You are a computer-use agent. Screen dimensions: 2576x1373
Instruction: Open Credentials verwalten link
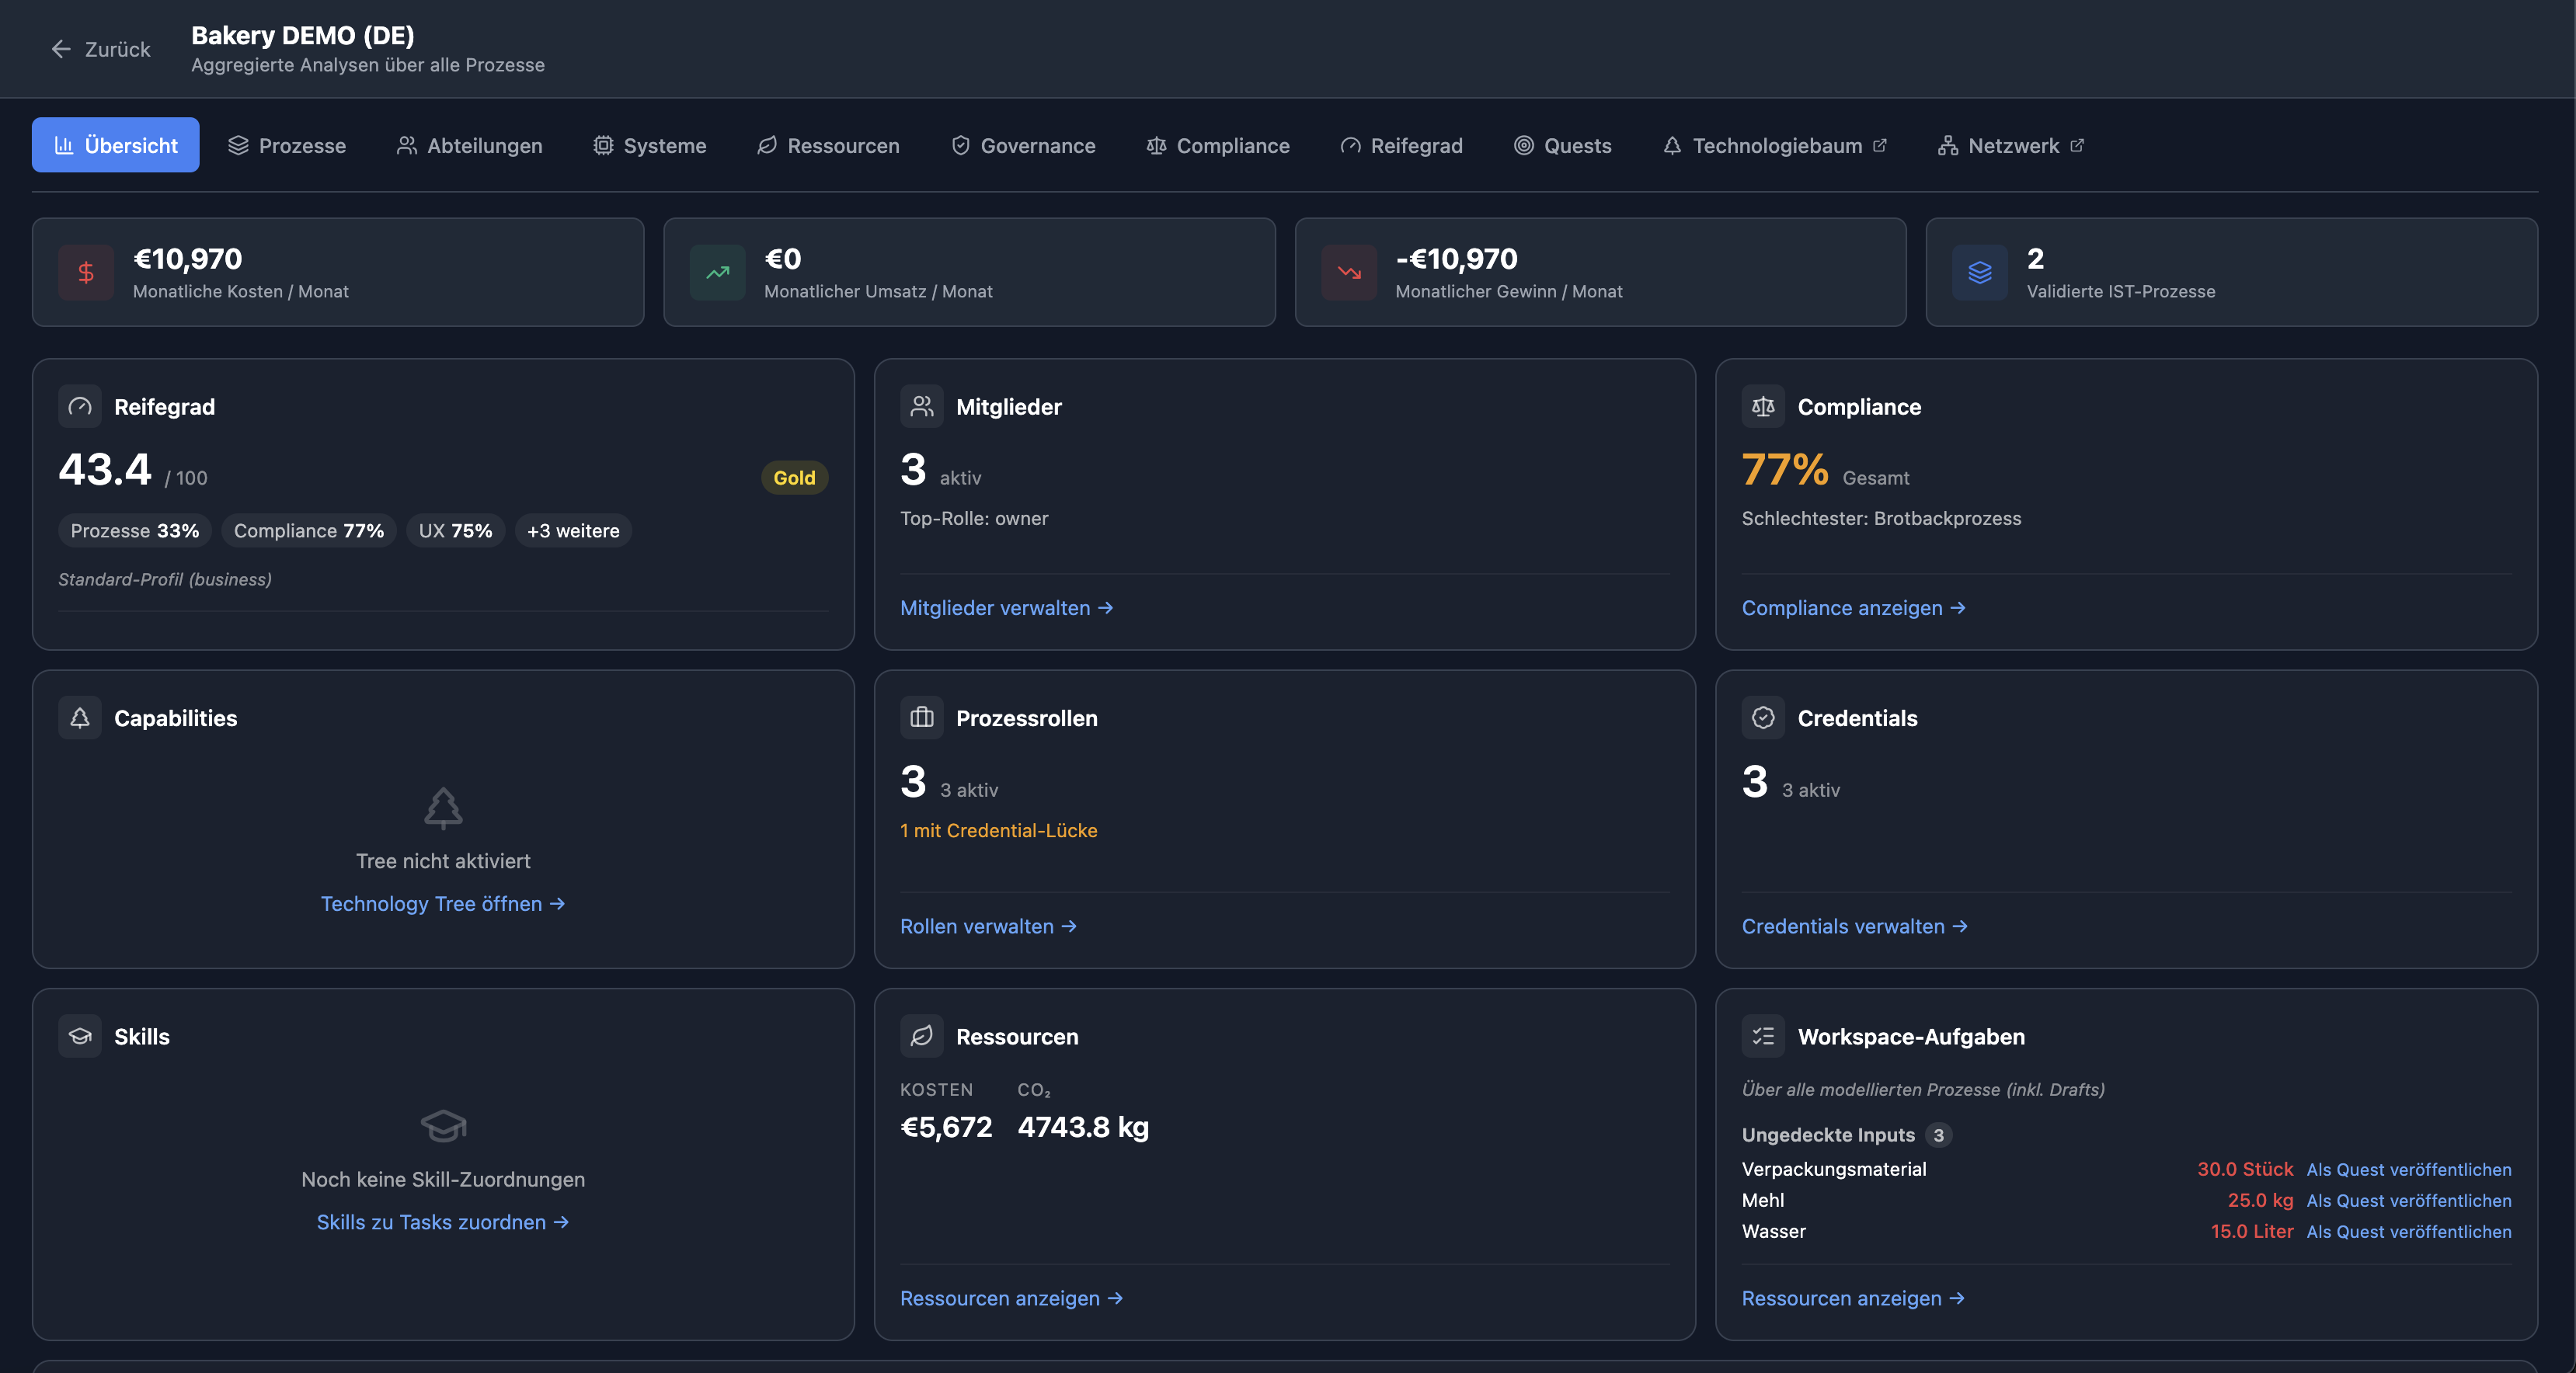coord(1854,926)
